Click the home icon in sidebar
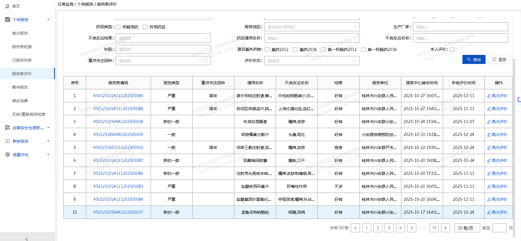Screen dimensions: 521x241 8,6
